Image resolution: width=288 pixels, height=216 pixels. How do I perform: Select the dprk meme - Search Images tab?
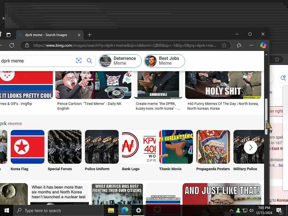(x=50, y=35)
